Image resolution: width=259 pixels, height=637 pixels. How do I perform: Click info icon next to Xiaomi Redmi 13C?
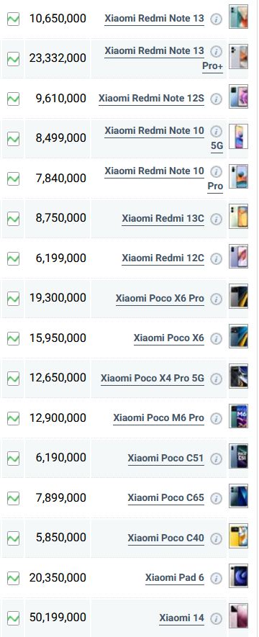[217, 219]
